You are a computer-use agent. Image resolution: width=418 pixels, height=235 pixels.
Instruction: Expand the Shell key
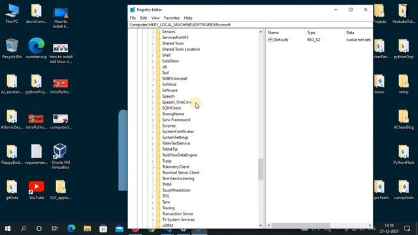(153, 55)
